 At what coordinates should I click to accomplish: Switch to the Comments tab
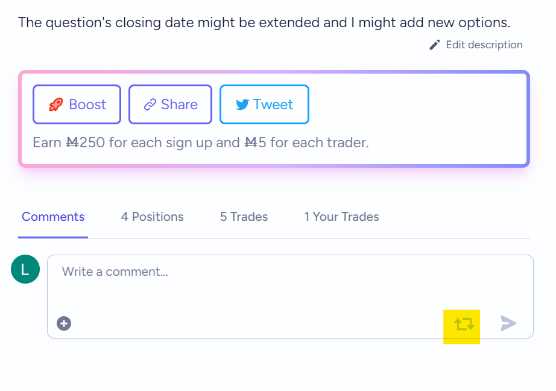click(53, 217)
